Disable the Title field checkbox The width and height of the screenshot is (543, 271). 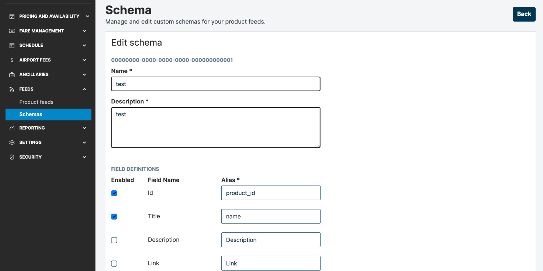click(x=114, y=217)
